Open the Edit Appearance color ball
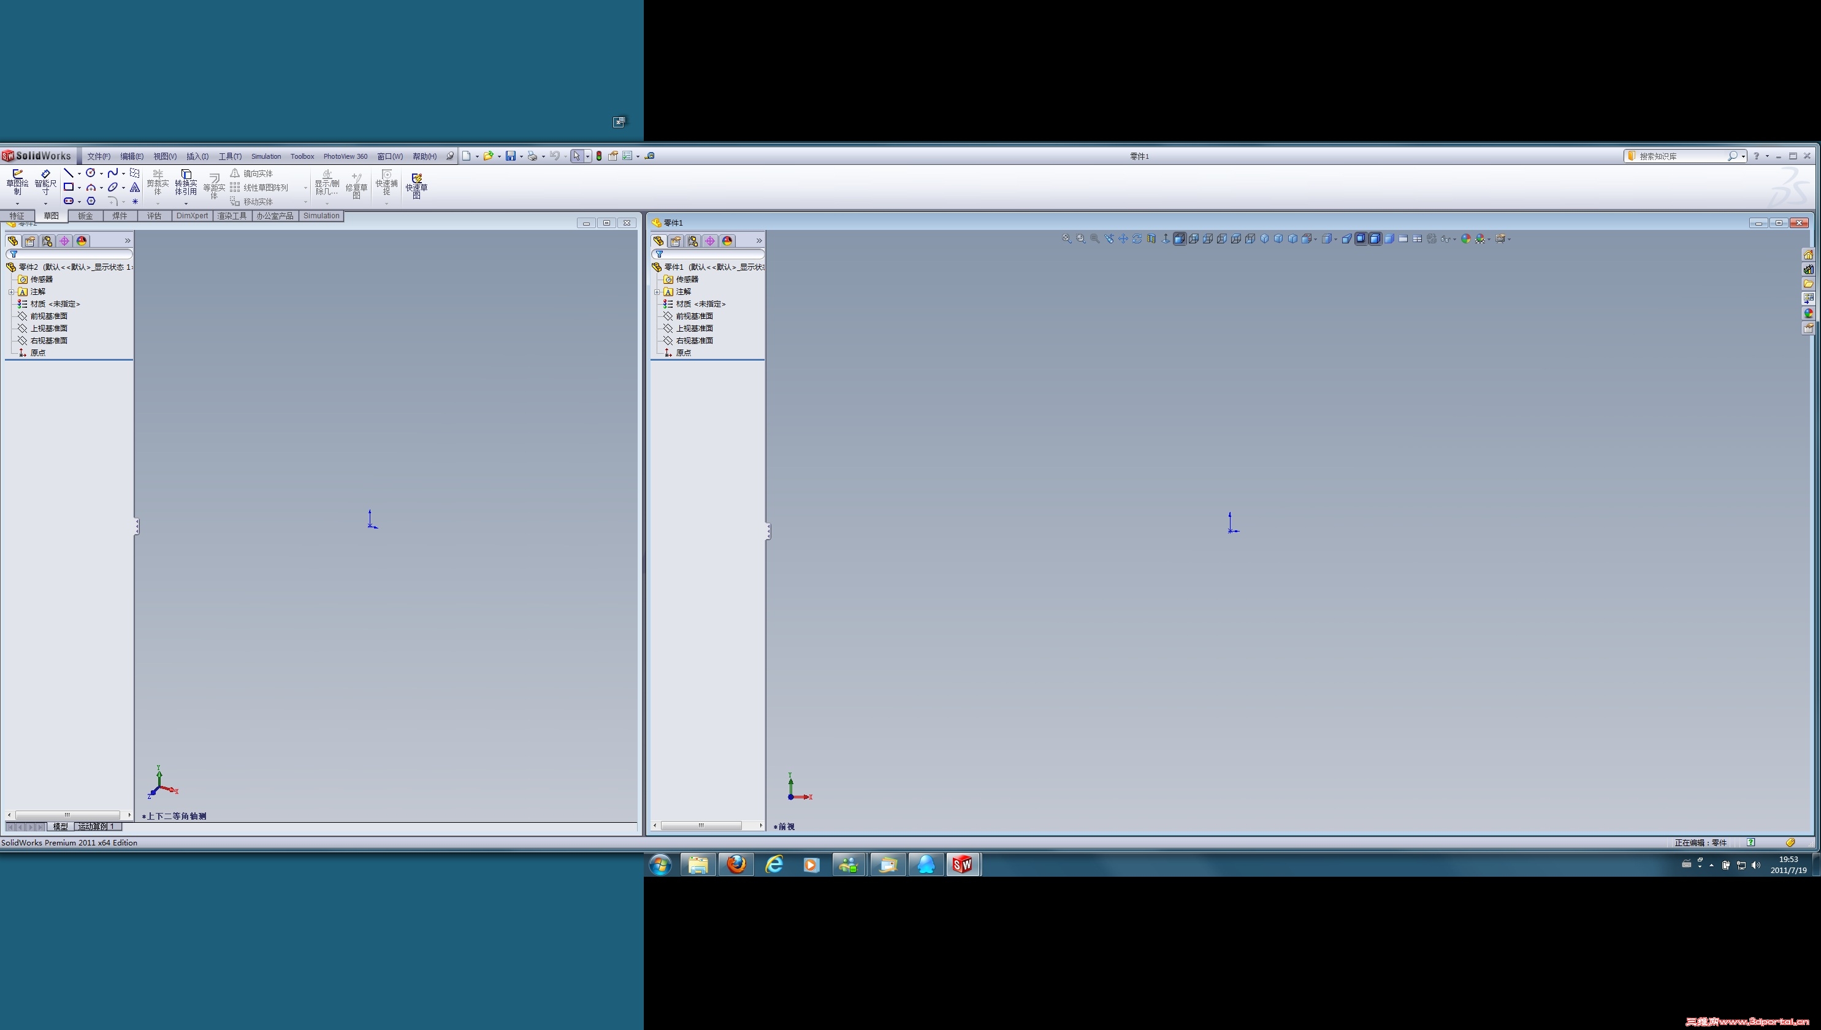The height and width of the screenshot is (1030, 1821). pyautogui.click(x=1466, y=239)
